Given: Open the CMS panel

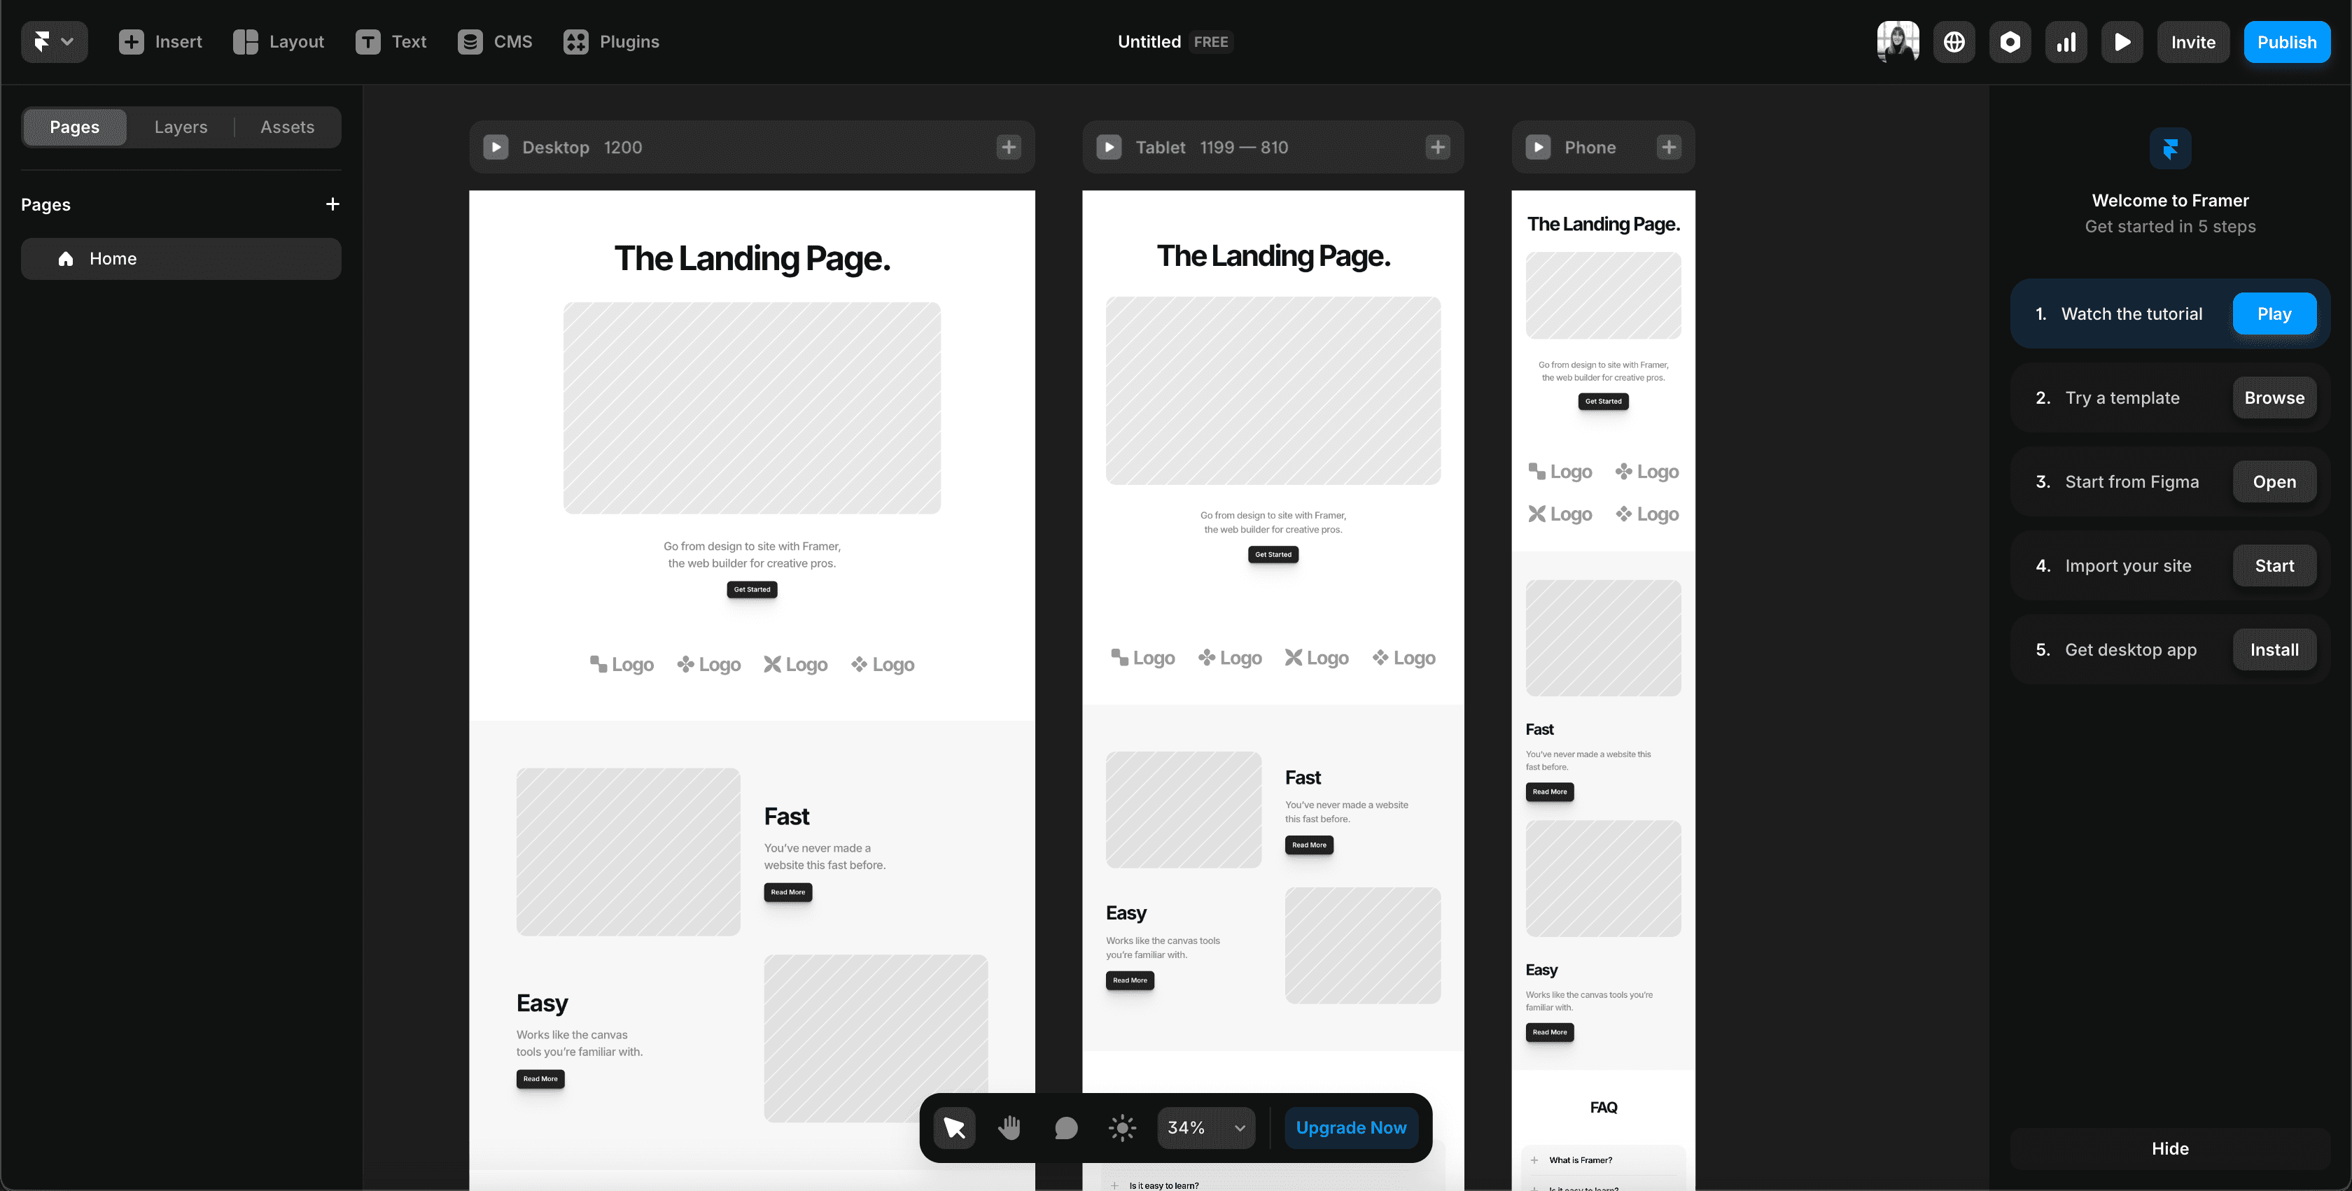Looking at the screenshot, I should 495,41.
